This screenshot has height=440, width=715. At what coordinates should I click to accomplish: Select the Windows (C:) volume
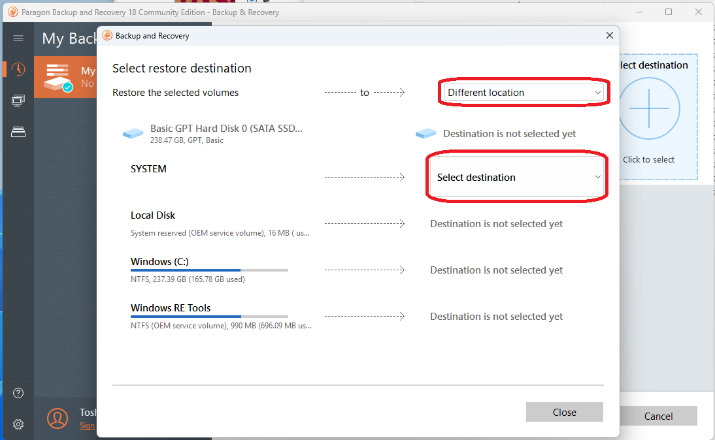click(x=159, y=261)
